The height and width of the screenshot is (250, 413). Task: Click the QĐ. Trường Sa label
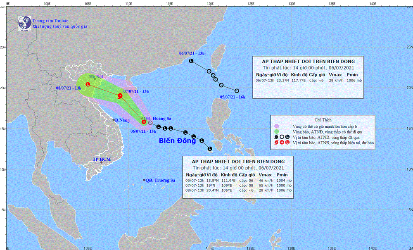(161, 180)
